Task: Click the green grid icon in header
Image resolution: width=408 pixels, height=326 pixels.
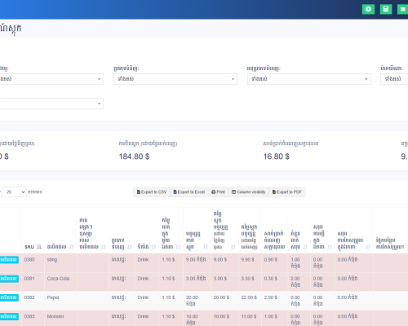Action: point(403,9)
